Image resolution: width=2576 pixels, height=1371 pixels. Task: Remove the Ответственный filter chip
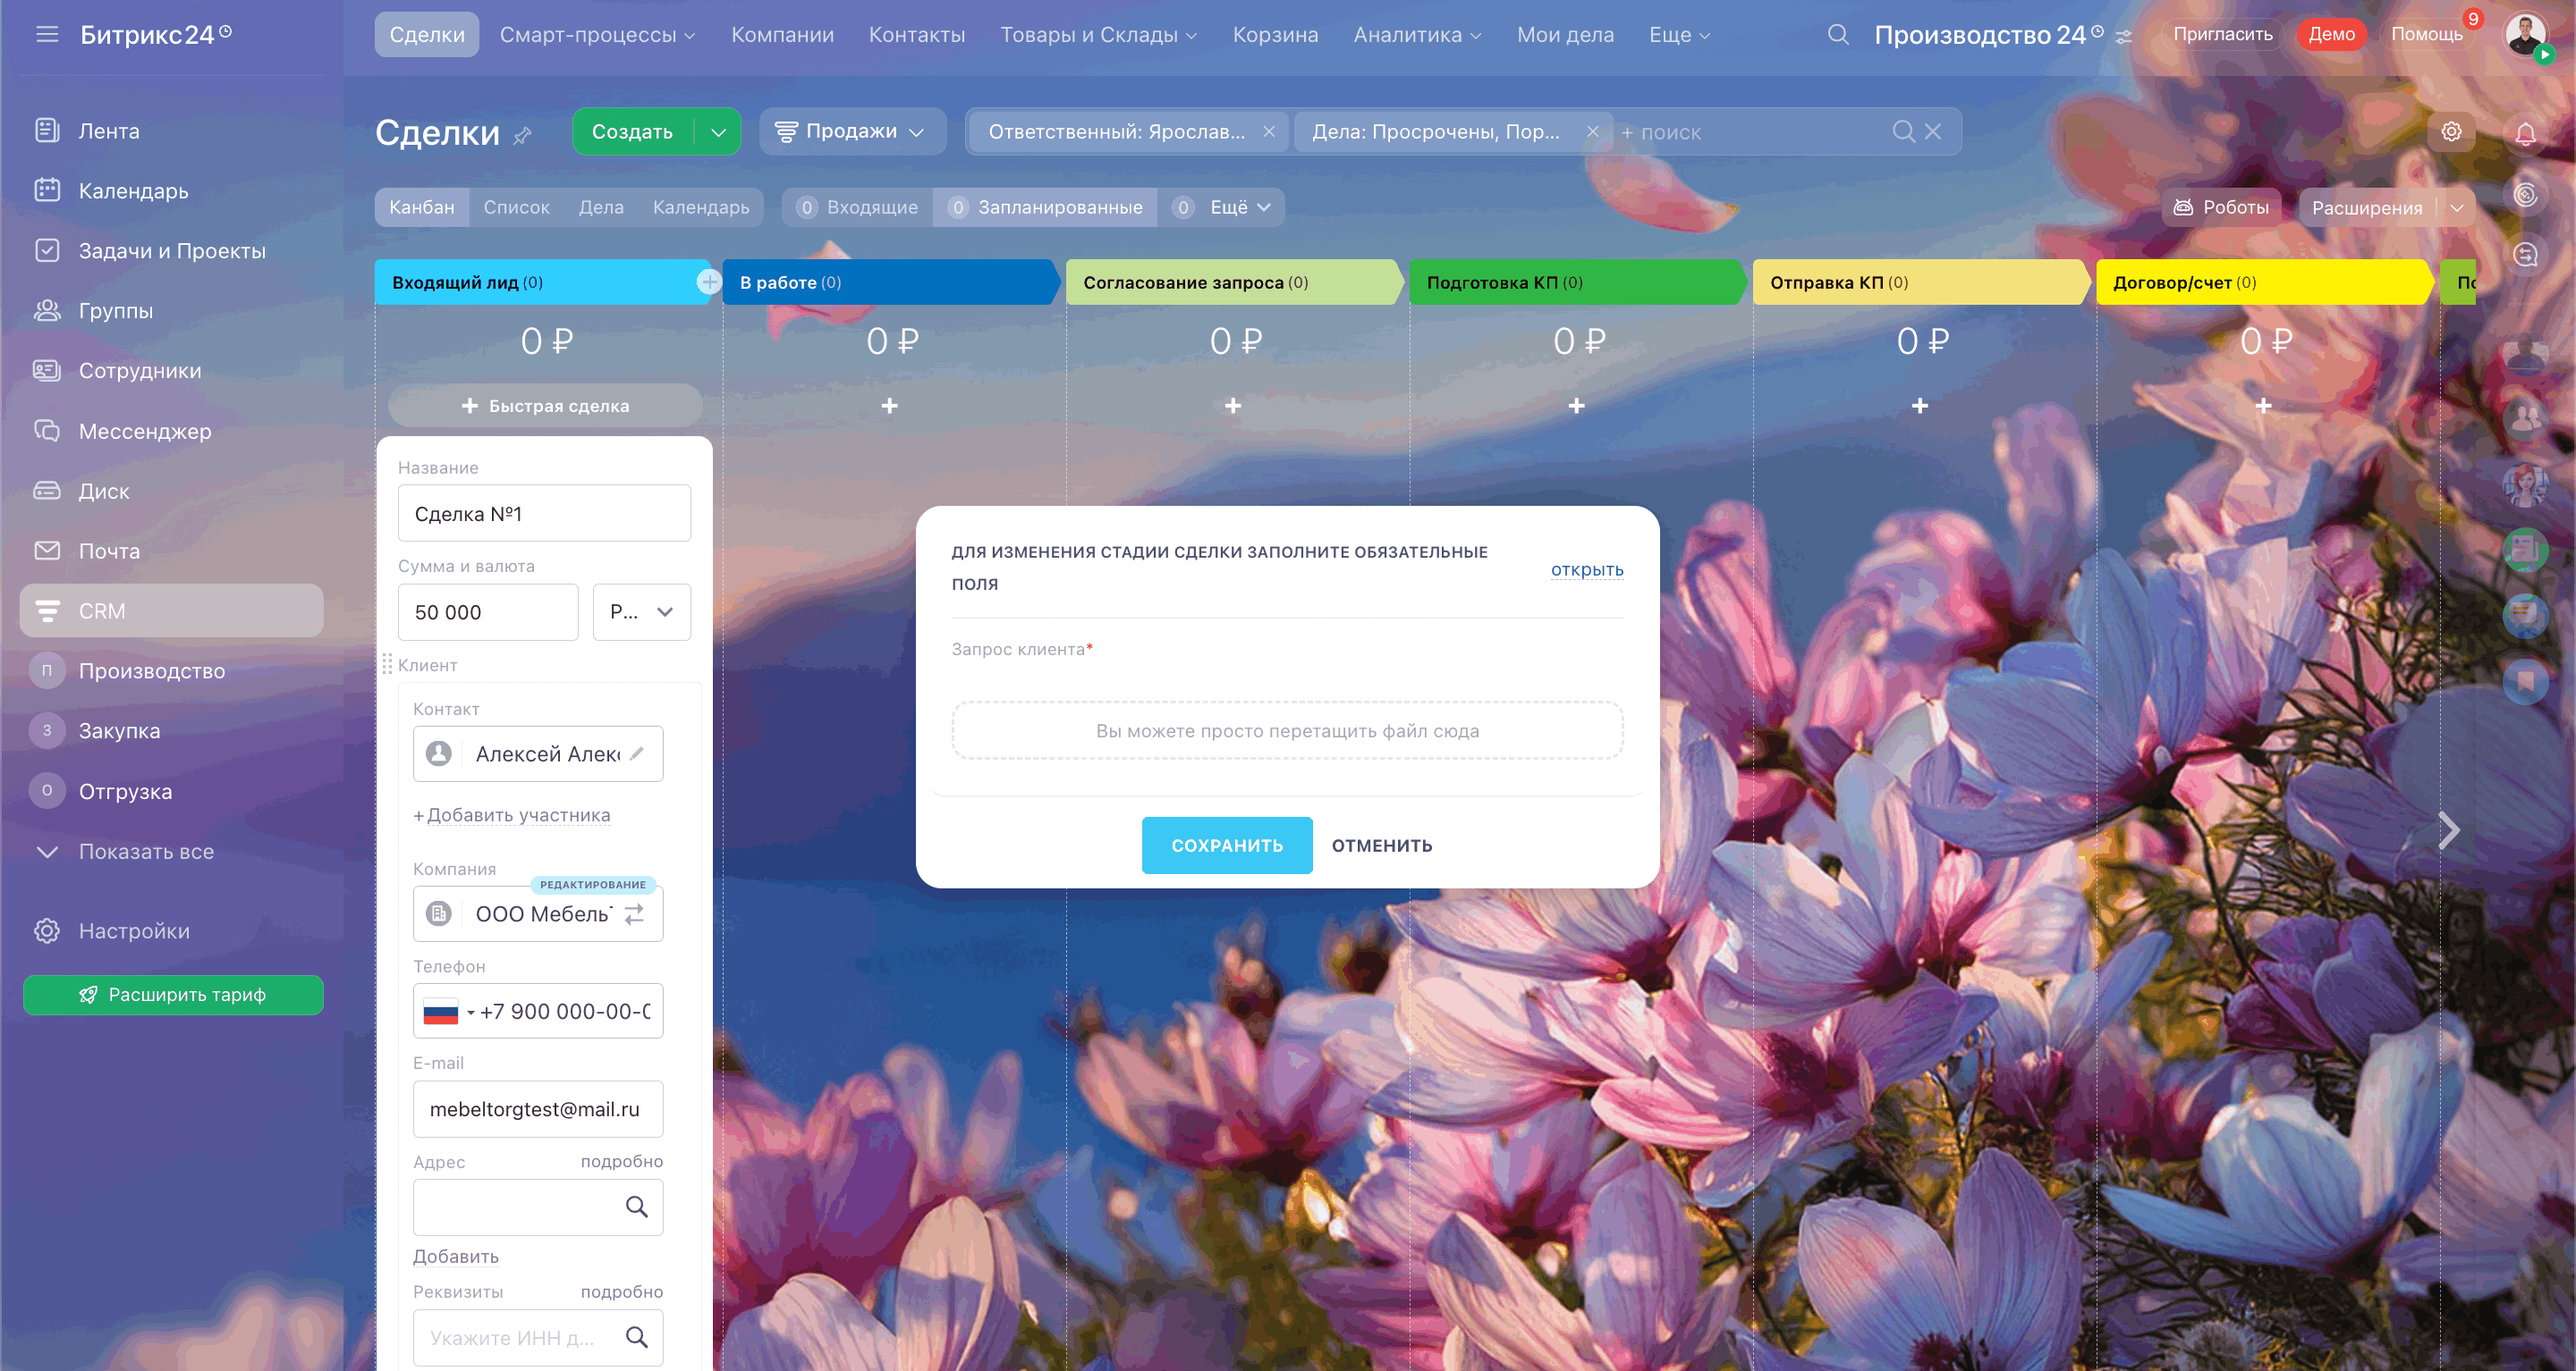tap(1269, 132)
